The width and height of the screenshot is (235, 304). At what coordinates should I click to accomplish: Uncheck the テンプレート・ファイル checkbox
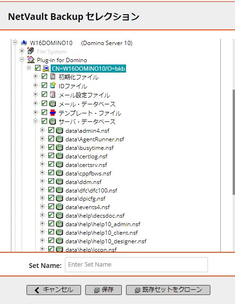point(45,112)
